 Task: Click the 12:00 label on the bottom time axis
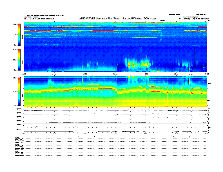[x=115, y=134]
